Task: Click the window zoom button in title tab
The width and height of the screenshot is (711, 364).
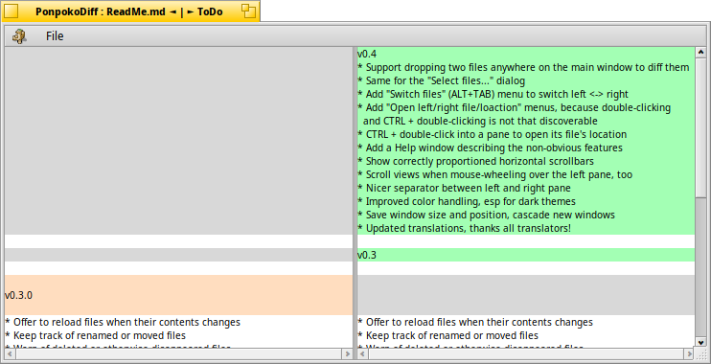Action: [x=248, y=11]
